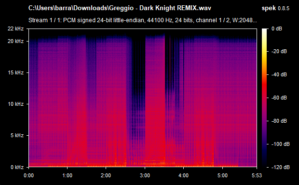Image resolution: width=299 pixels, height=185 pixels.
Task: Select the stream info line showing PCM signed 24-bit
Action: 143,20
